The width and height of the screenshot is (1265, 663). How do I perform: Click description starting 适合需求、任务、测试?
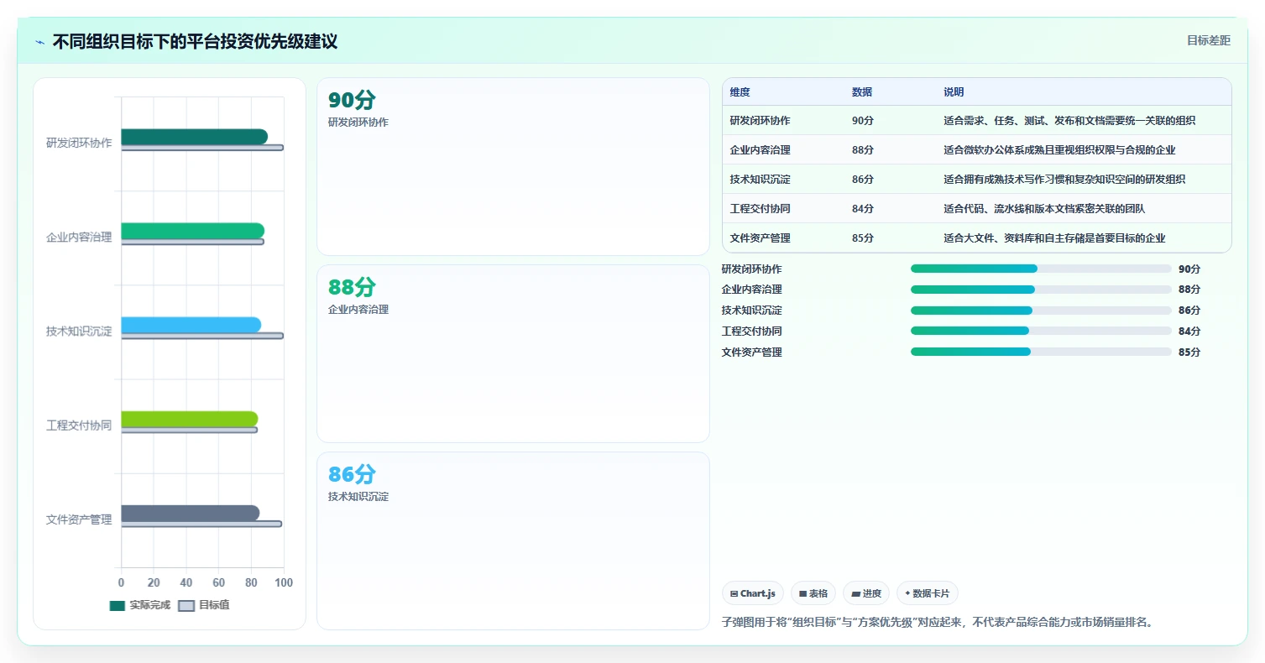point(1069,121)
